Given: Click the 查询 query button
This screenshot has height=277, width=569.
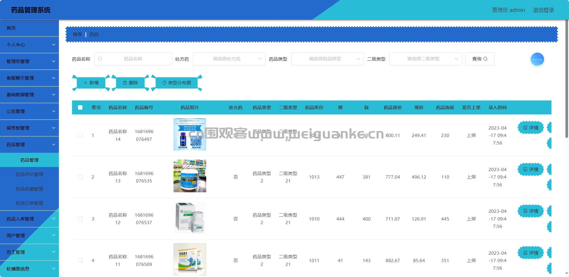Looking at the screenshot, I should click(x=479, y=59).
